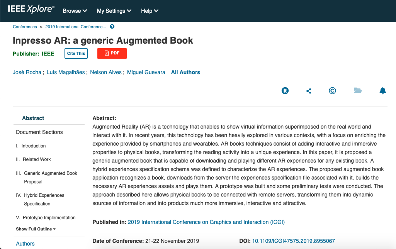Image resolution: width=396 pixels, height=249 pixels.
Task: Expand Show Full Outline
Action: [36, 229]
